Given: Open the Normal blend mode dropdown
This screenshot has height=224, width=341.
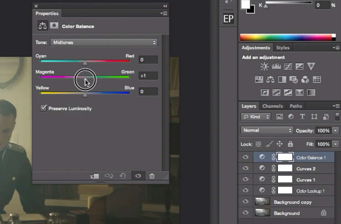Looking at the screenshot, I should click(x=267, y=130).
